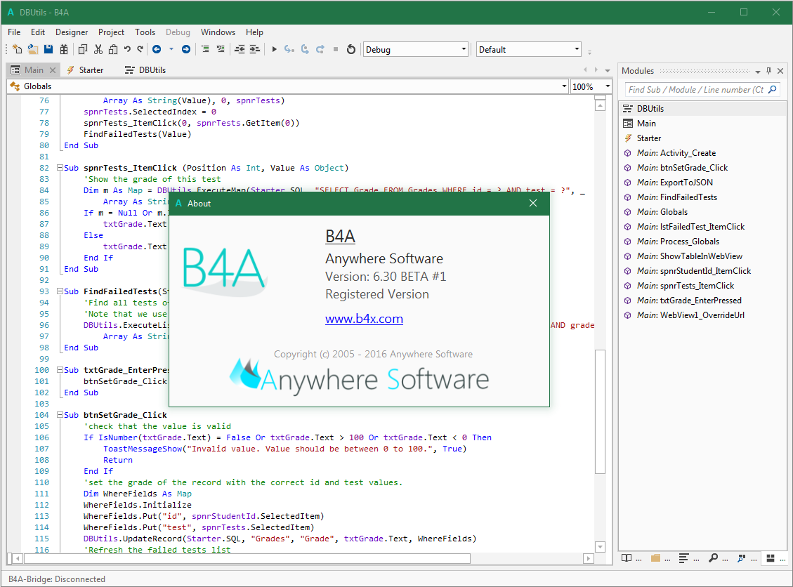Click the Step Over debug icon
This screenshot has height=587, width=793.
tap(305, 49)
